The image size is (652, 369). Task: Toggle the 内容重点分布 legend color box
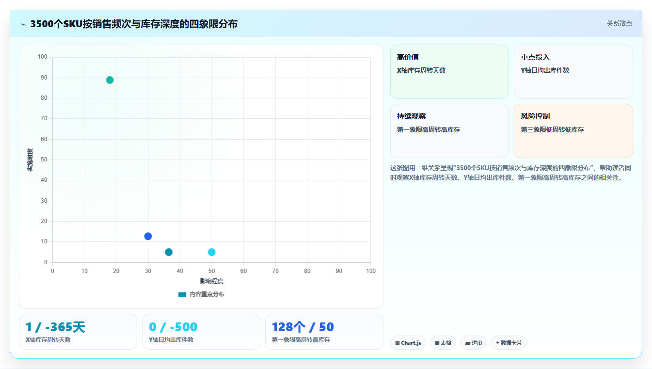click(x=182, y=294)
